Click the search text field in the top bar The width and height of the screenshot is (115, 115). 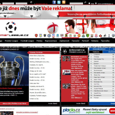click(x=76, y=4)
